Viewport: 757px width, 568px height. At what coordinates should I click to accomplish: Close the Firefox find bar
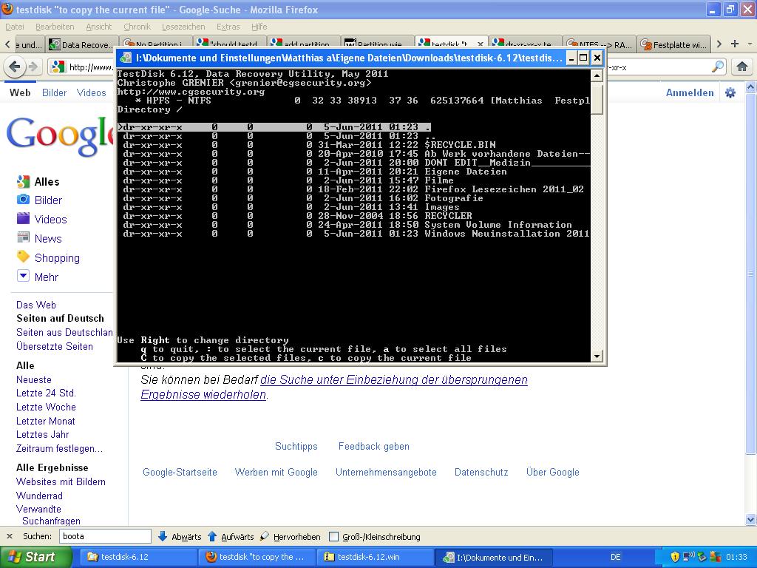[9, 537]
